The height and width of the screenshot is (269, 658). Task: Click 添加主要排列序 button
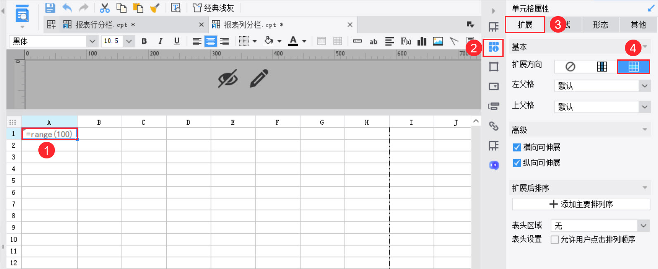tap(581, 204)
